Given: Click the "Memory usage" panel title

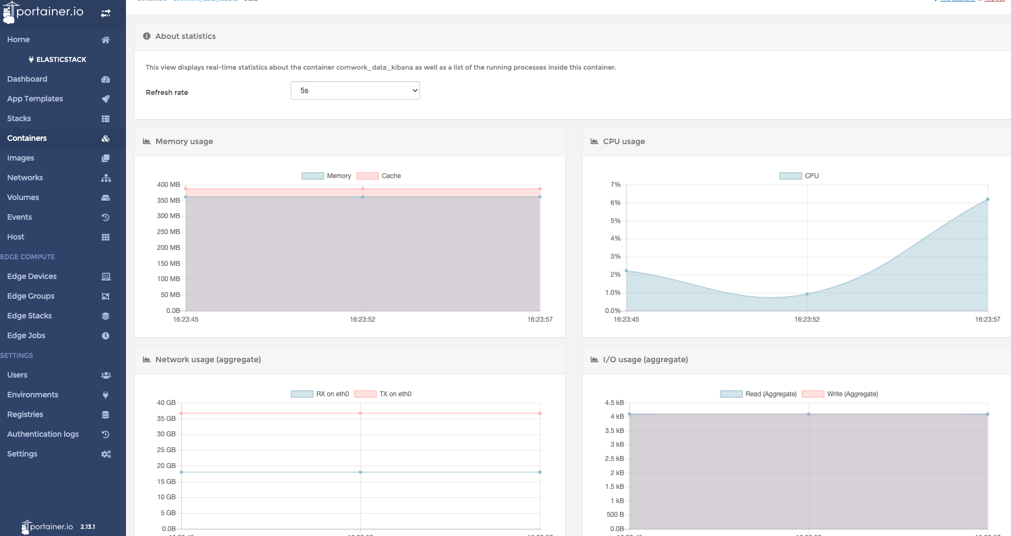Looking at the screenshot, I should tap(184, 141).
